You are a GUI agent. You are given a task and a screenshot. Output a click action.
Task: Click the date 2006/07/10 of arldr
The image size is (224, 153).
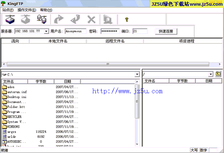[67, 137]
